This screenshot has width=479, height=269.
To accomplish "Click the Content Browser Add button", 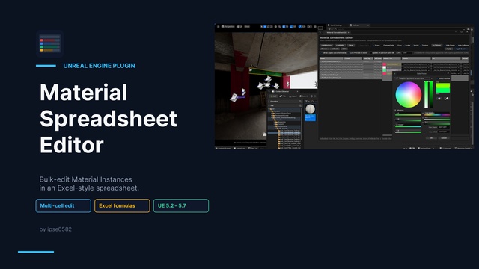I will [272, 96].
